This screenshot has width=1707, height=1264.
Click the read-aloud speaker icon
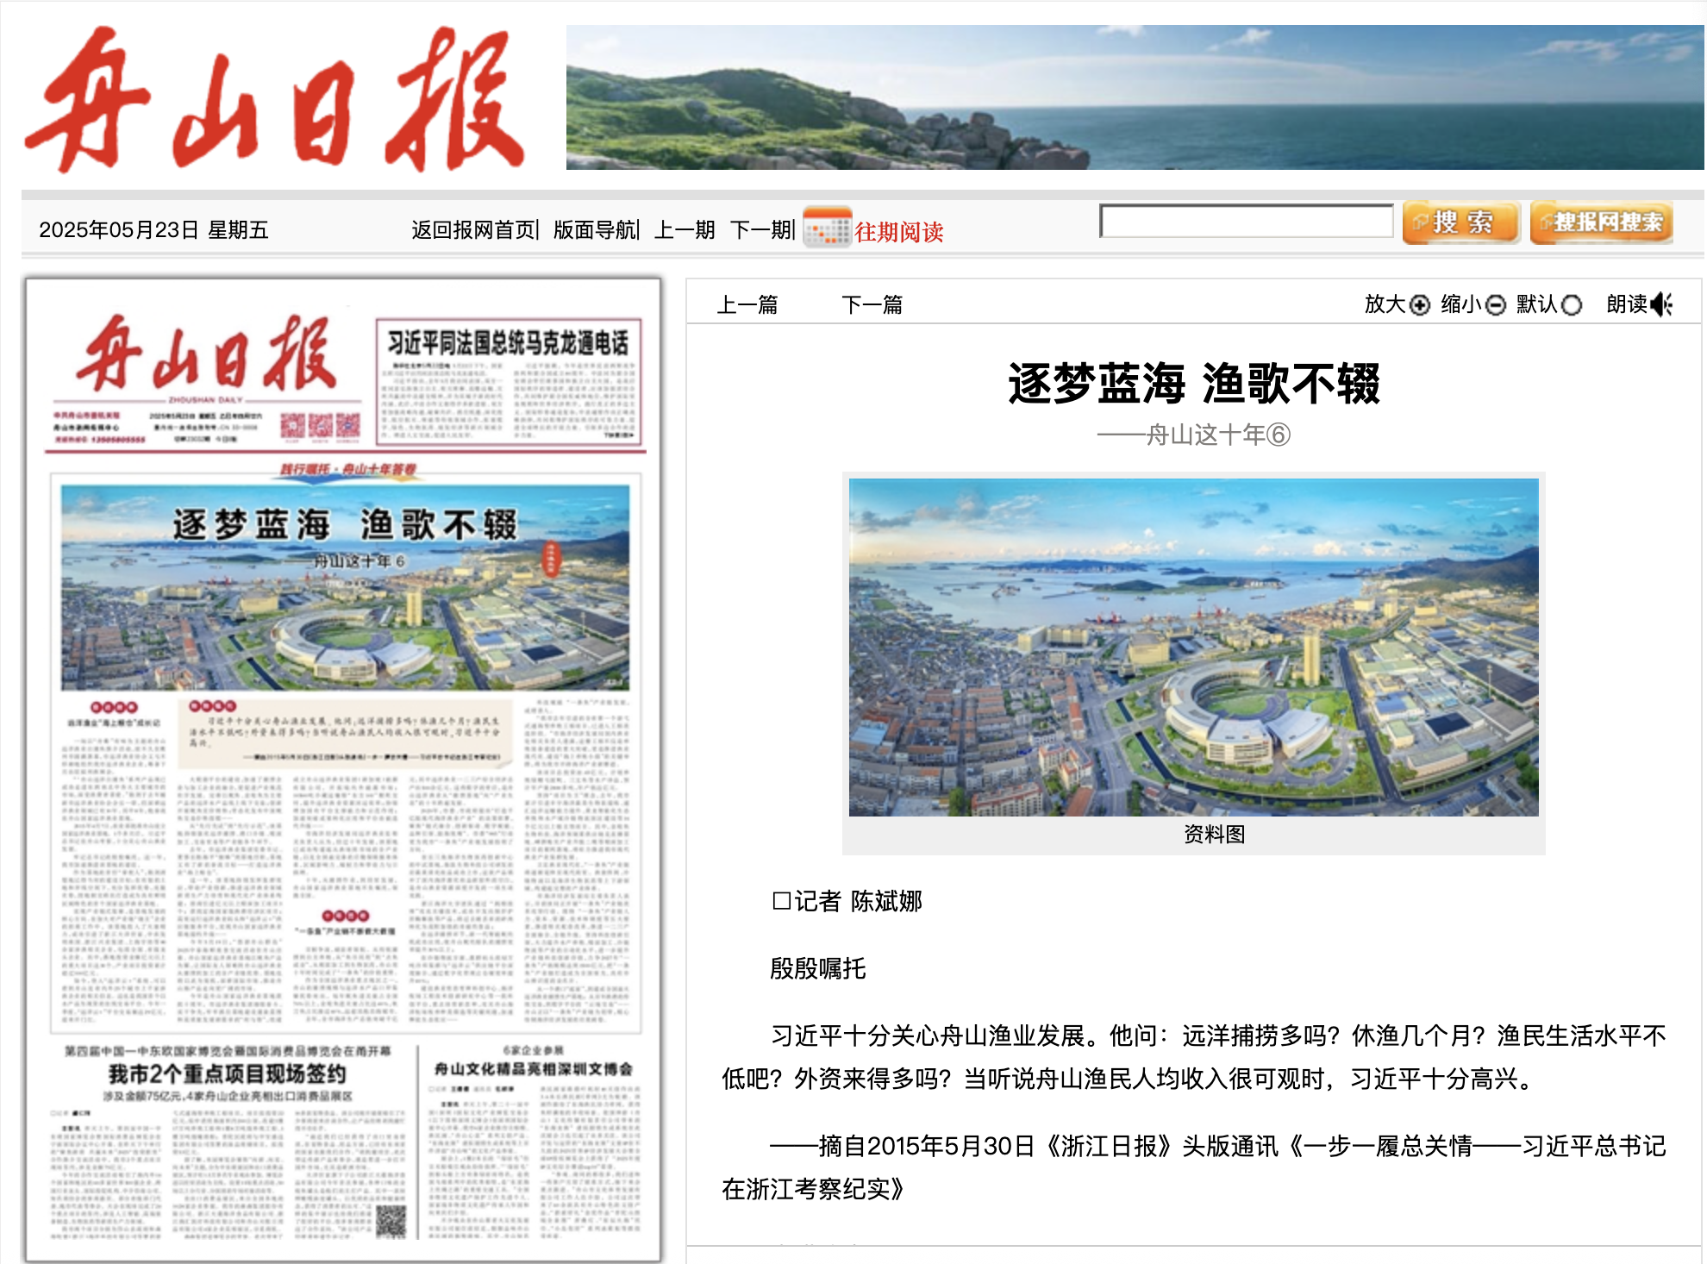pos(1660,304)
